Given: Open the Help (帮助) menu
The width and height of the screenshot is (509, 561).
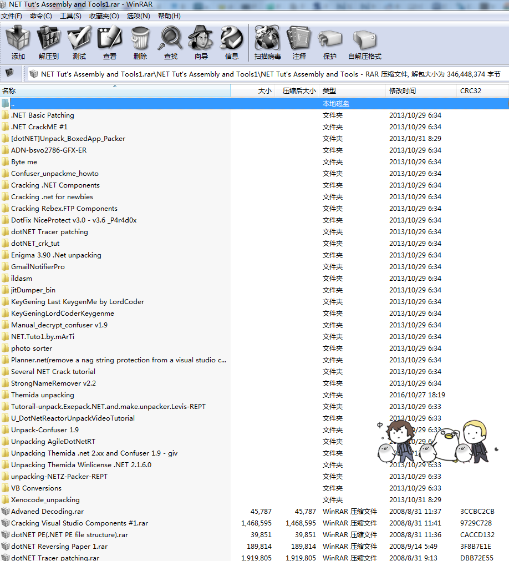Looking at the screenshot, I should pyautogui.click(x=169, y=16).
